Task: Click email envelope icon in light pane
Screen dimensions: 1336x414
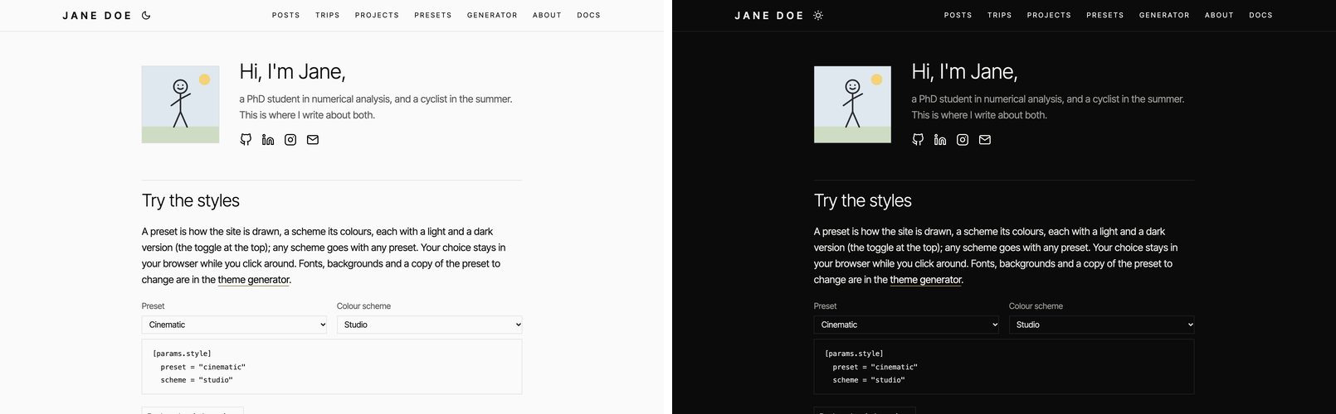Action: coord(313,140)
